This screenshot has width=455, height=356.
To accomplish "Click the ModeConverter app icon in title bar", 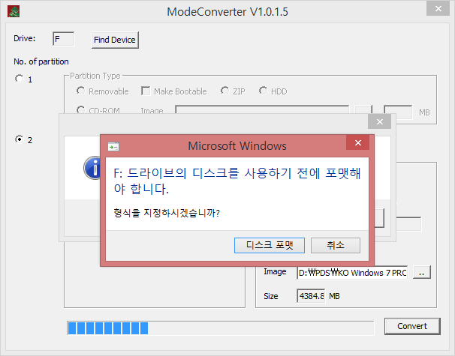I will [x=14, y=11].
